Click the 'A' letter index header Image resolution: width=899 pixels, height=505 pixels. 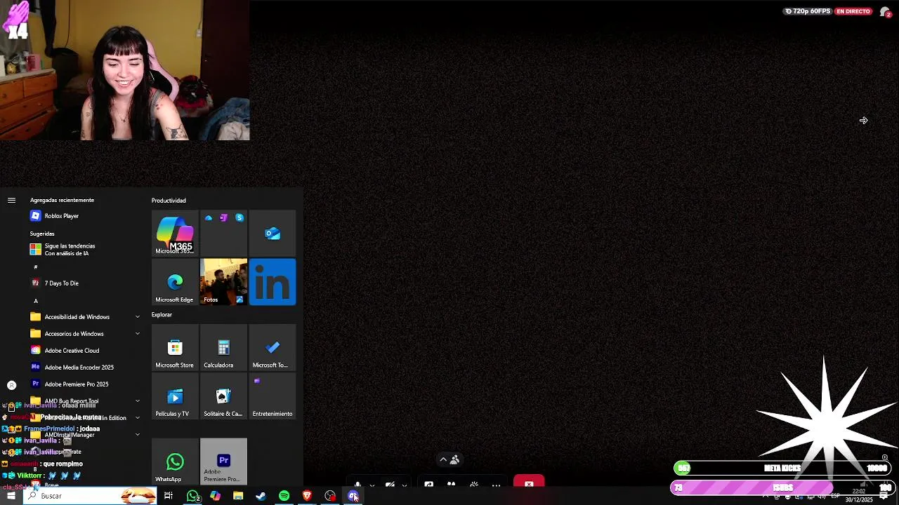click(x=36, y=301)
